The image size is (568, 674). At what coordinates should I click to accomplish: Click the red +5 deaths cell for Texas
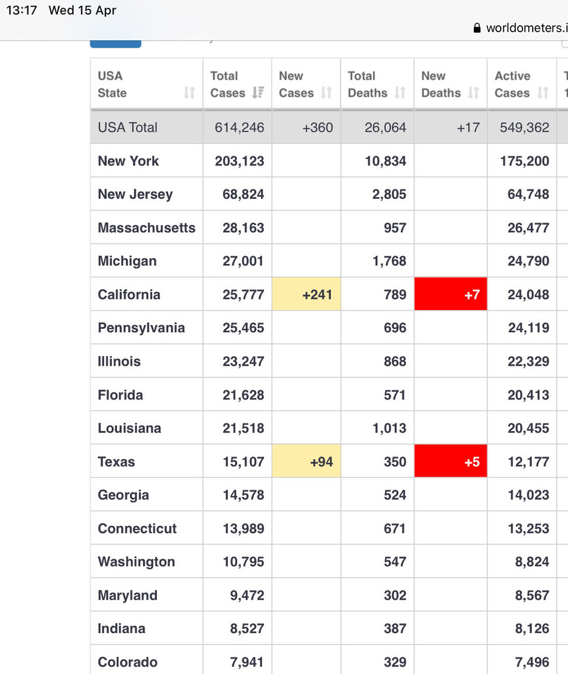pos(450,462)
